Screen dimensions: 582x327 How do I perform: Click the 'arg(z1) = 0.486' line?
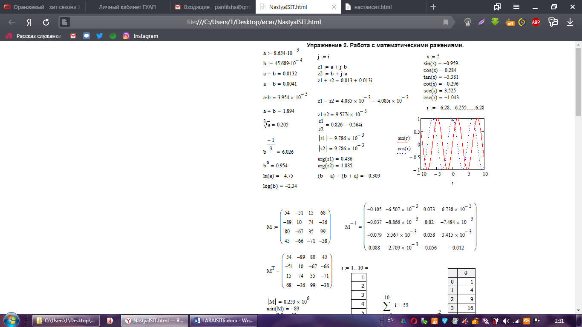tap(335, 159)
